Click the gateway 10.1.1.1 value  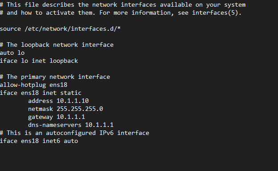coord(71,117)
